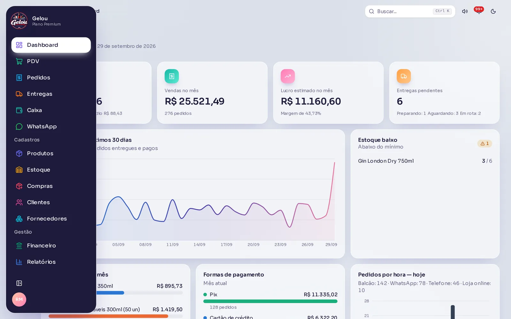The height and width of the screenshot is (319, 511).
Task: Click the Estoque baixo warning badge
Action: click(484, 144)
